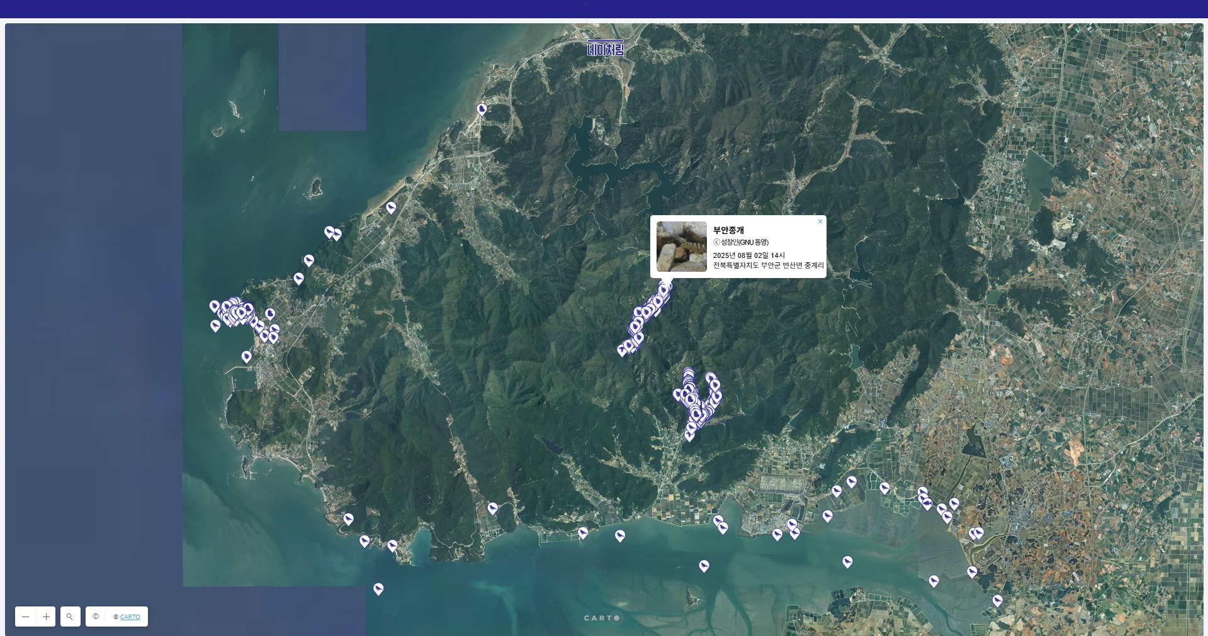Click the 부안종개 species name in popup

(728, 230)
